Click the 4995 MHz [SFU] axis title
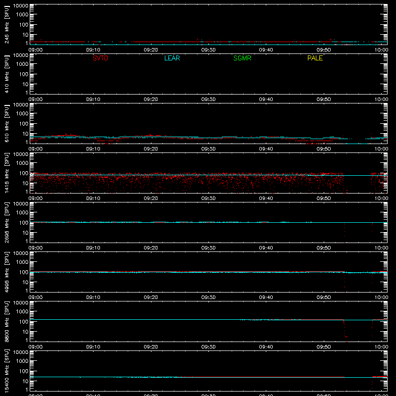Viewport: 396px width, 396px height. pos(6,272)
